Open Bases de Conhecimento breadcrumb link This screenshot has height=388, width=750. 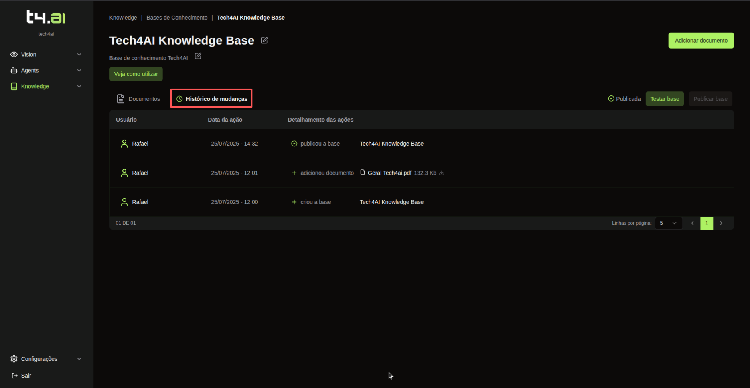click(177, 18)
